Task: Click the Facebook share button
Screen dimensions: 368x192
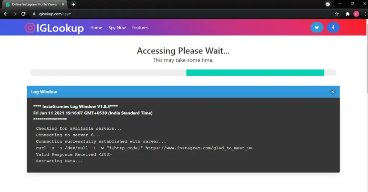Action: (333, 28)
